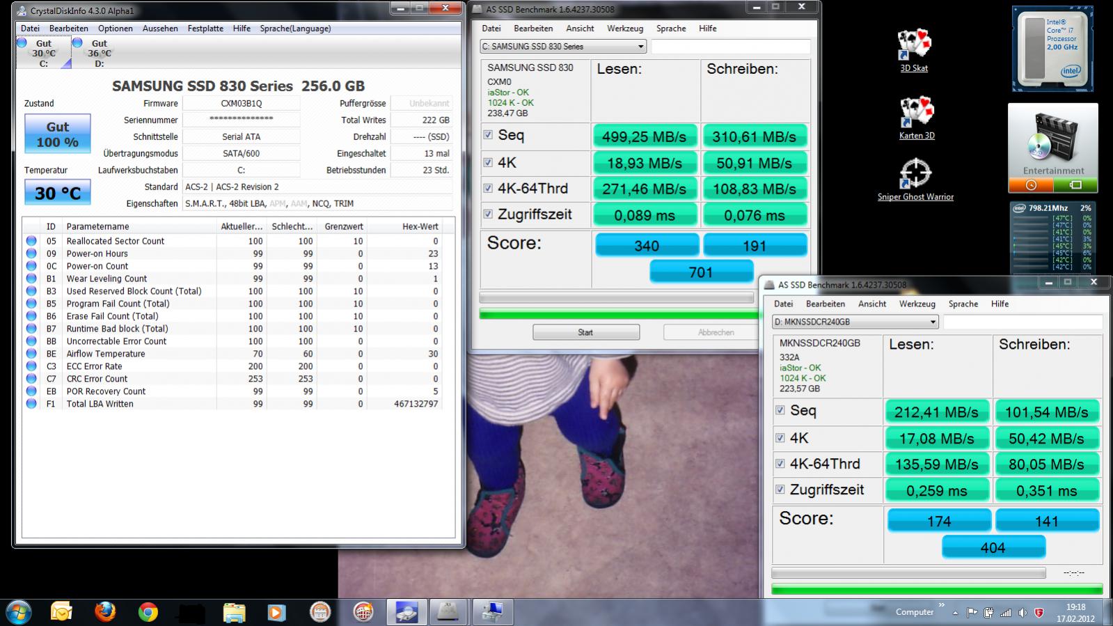Toggle Seq checkbox in Samsung benchmark window

[488, 135]
